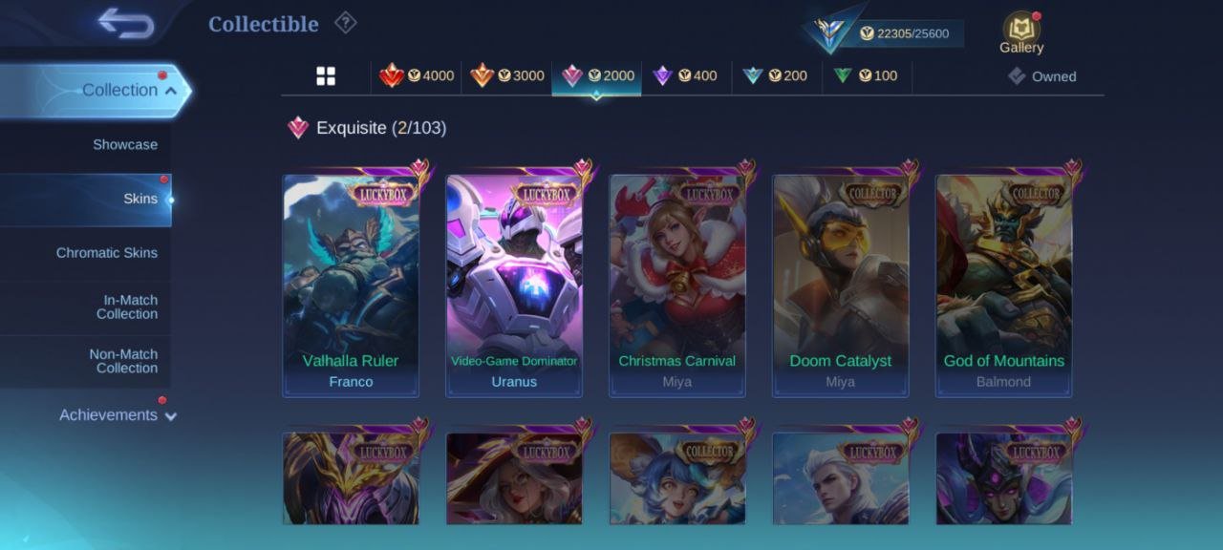The width and height of the screenshot is (1223, 550).
Task: Open the Video-Game Dominator Uranus card
Action: [514, 286]
